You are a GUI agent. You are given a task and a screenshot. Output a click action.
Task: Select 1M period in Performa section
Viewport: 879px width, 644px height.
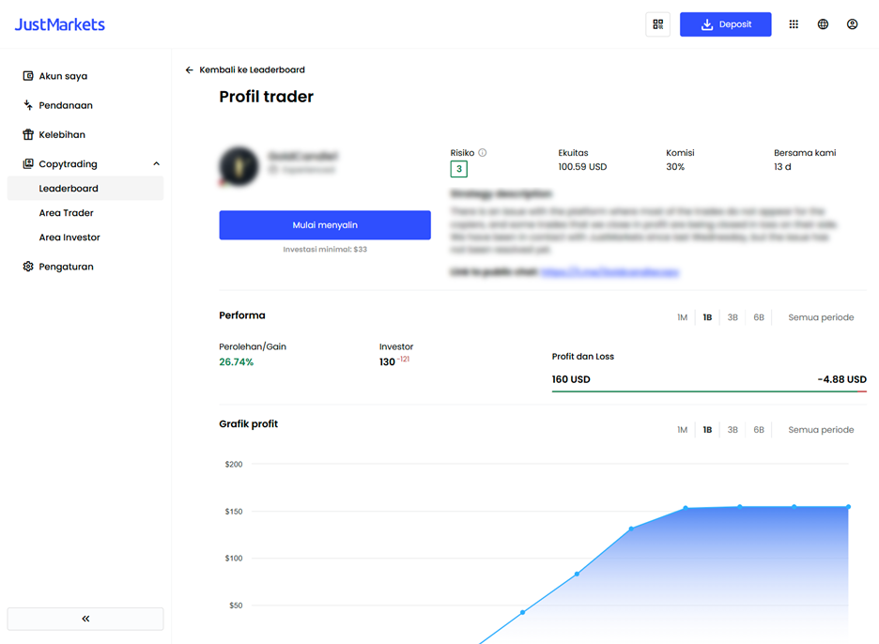click(x=682, y=317)
